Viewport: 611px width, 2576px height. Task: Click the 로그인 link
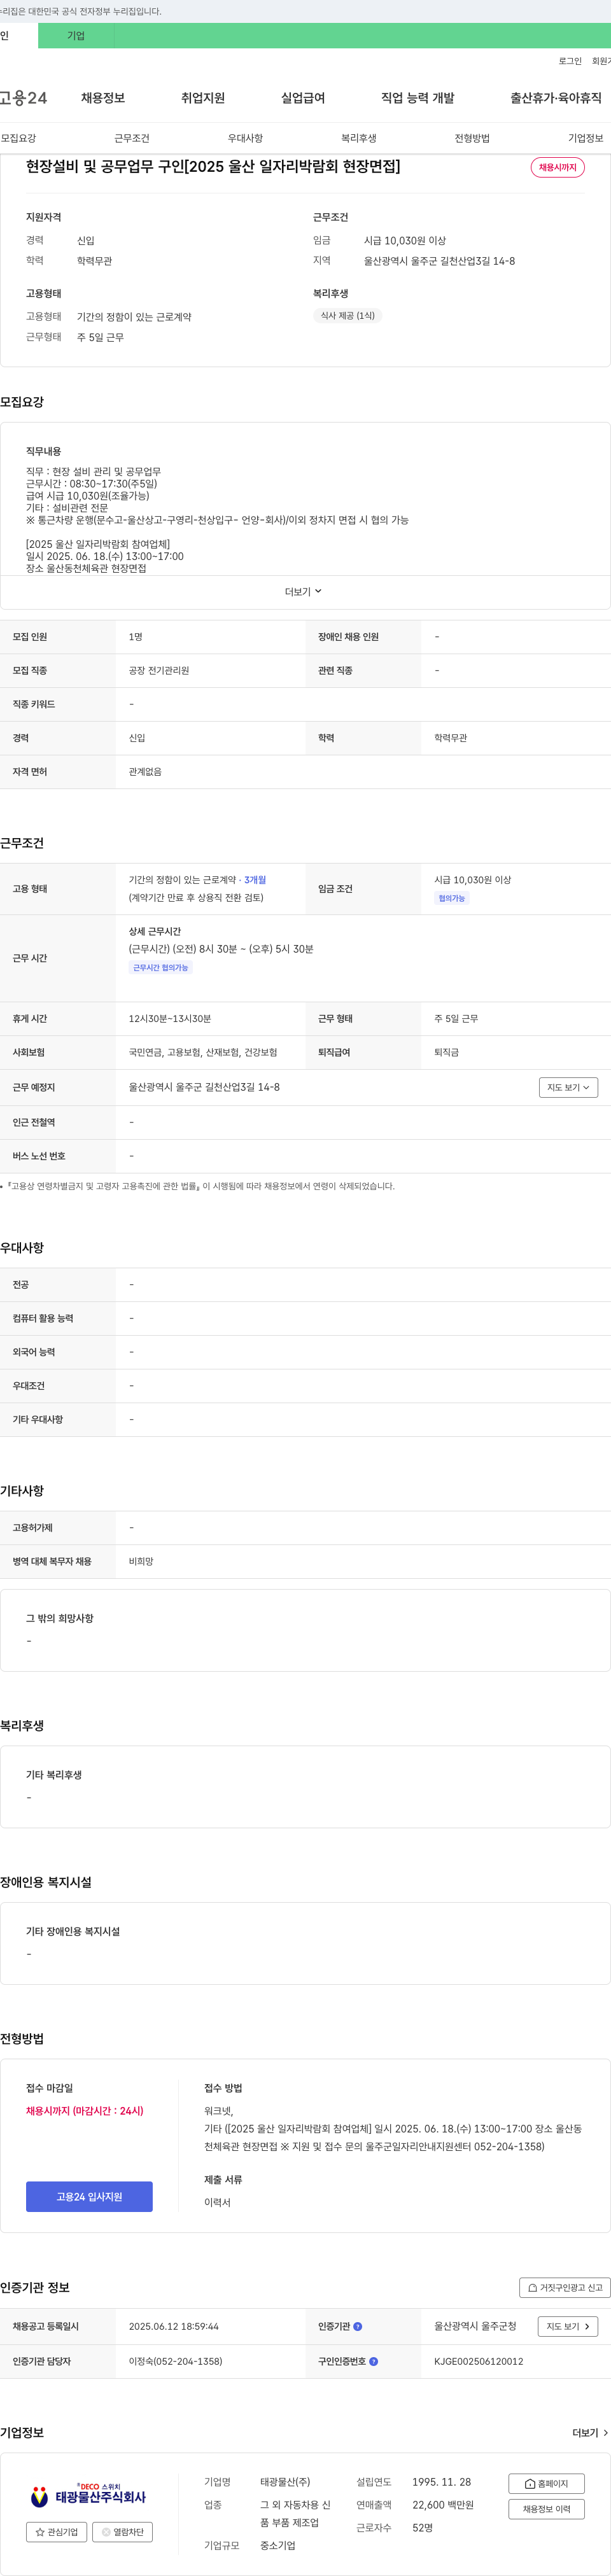click(x=570, y=61)
